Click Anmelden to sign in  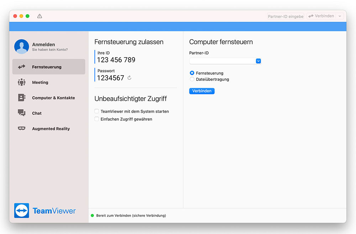point(43,45)
